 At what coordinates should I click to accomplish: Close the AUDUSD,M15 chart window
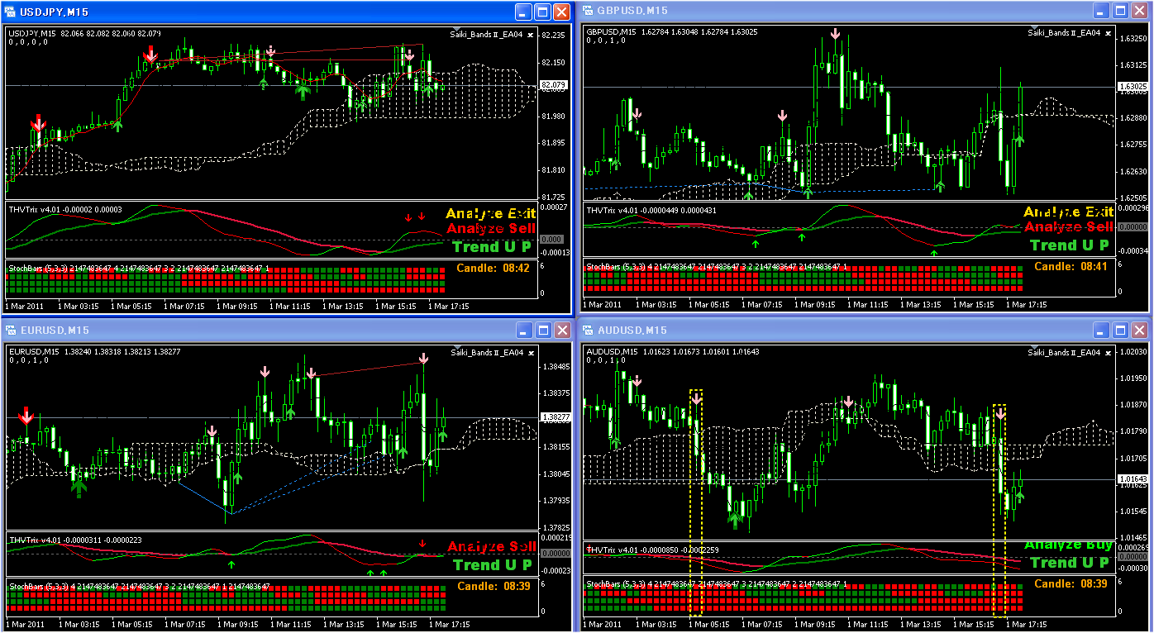(1138, 331)
